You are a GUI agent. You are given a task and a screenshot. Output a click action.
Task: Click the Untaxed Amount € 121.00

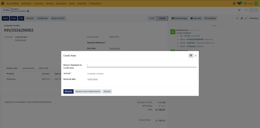(x=162, y=103)
